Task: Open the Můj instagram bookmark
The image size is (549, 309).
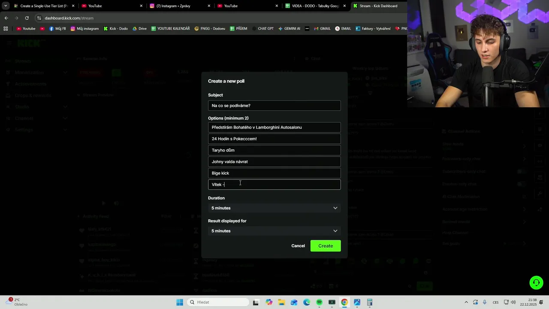Action: [84, 29]
